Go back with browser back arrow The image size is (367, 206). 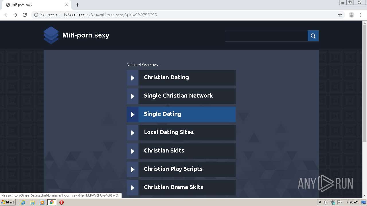6,15
